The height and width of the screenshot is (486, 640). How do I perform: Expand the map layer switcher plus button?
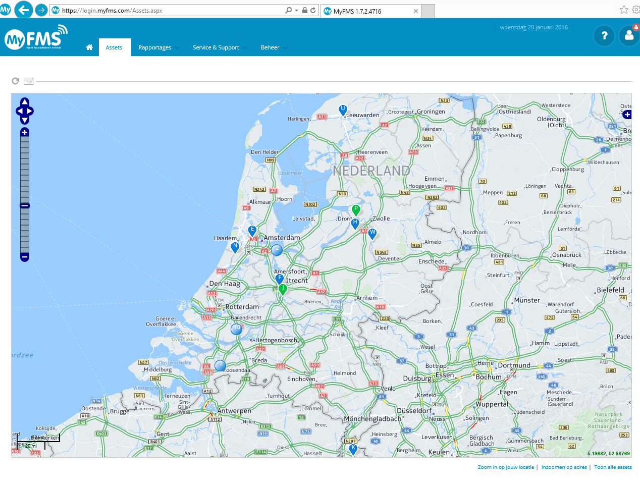tap(627, 115)
